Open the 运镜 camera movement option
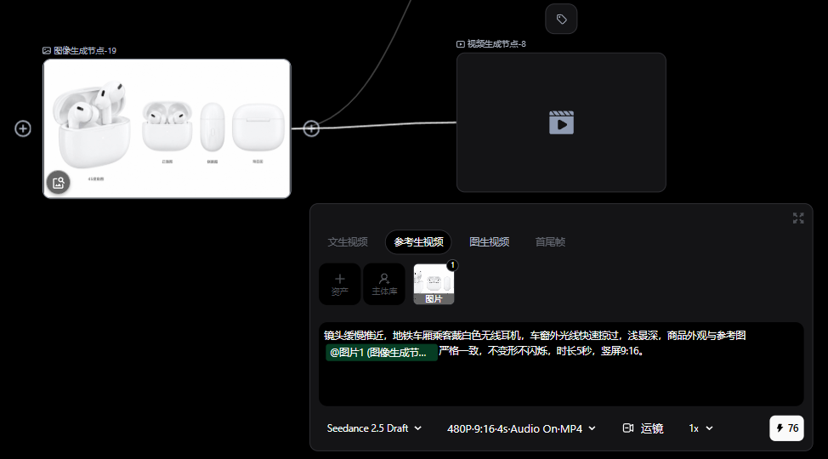Image resolution: width=828 pixels, height=459 pixels. (x=643, y=428)
